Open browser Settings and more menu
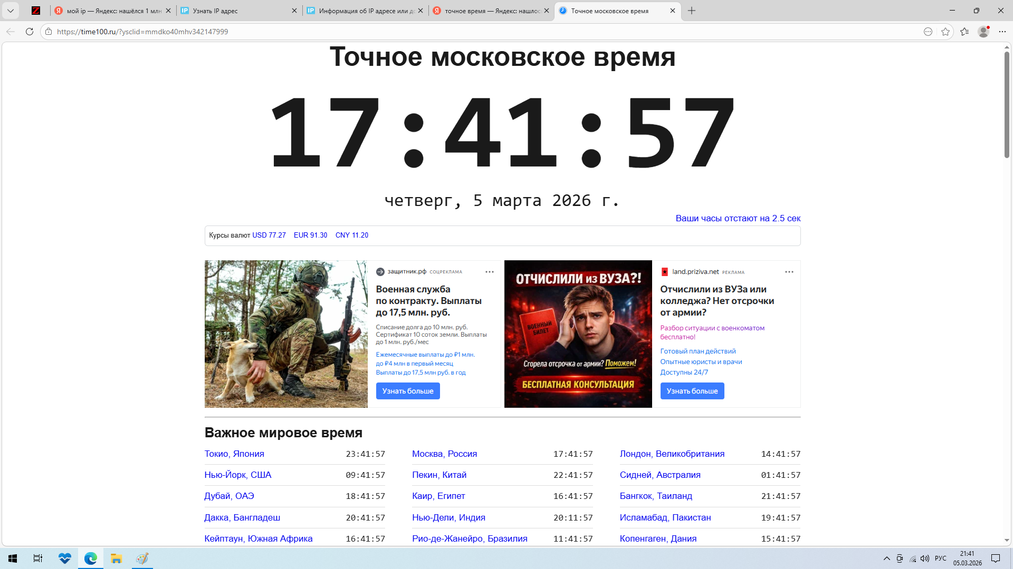 click(1002, 32)
